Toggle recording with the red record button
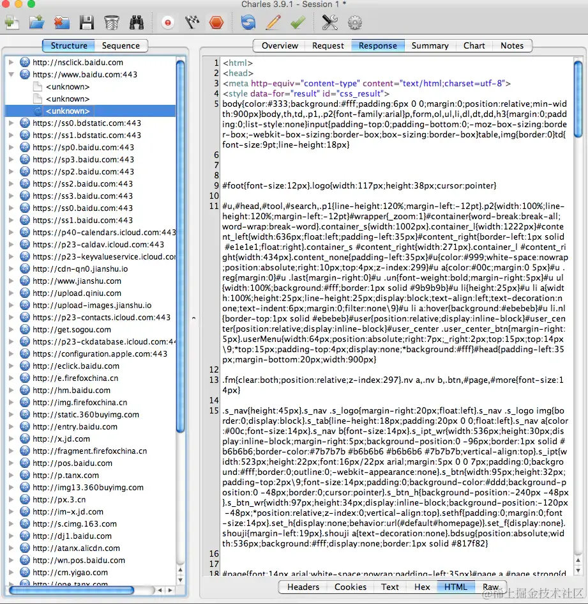The width and height of the screenshot is (588, 604). pos(167,23)
